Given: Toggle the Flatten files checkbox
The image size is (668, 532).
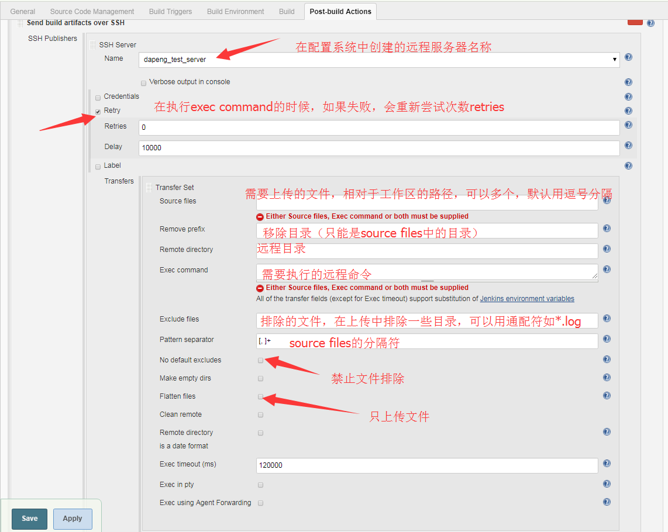Looking at the screenshot, I should [x=260, y=396].
